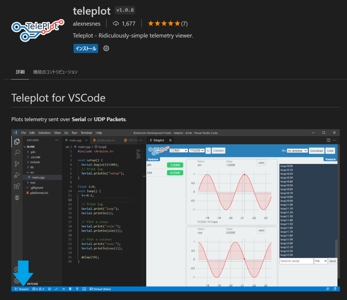Click the 'Send to serial' input field
The image size is (347, 300).
pyautogui.click(x=296, y=261)
